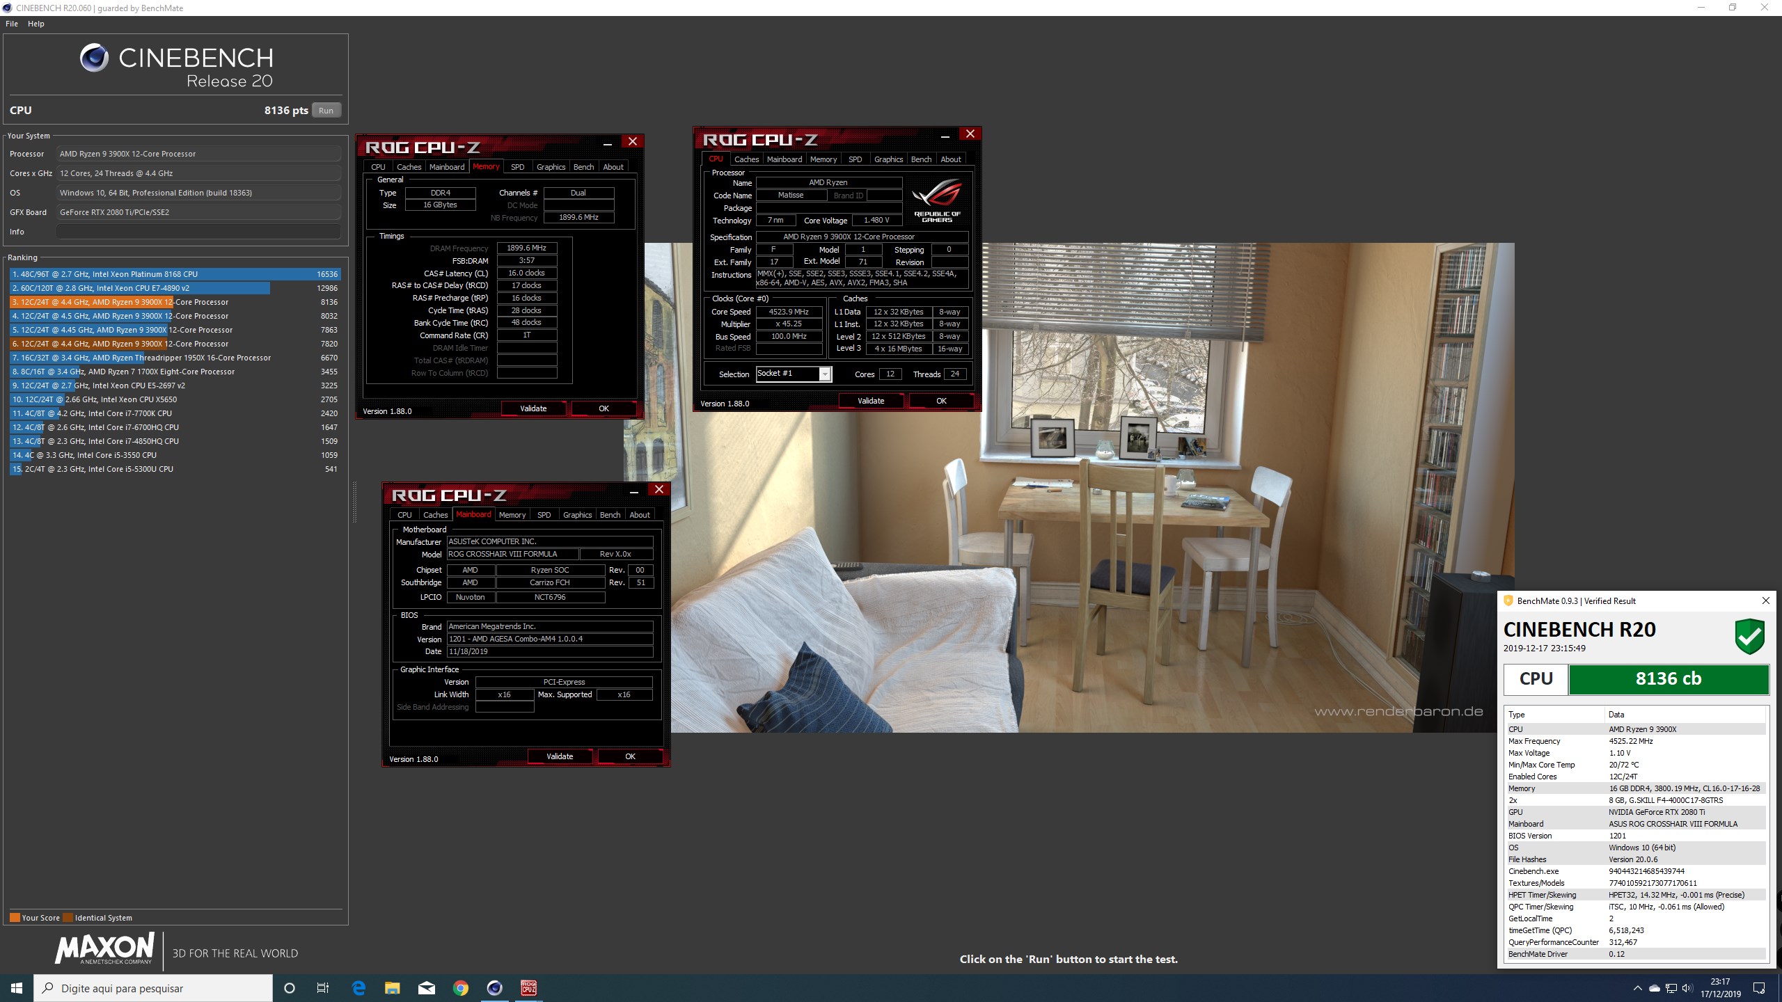Click OK in the CPU tab CPU-Z window
1782x1002 pixels.
pos(941,401)
